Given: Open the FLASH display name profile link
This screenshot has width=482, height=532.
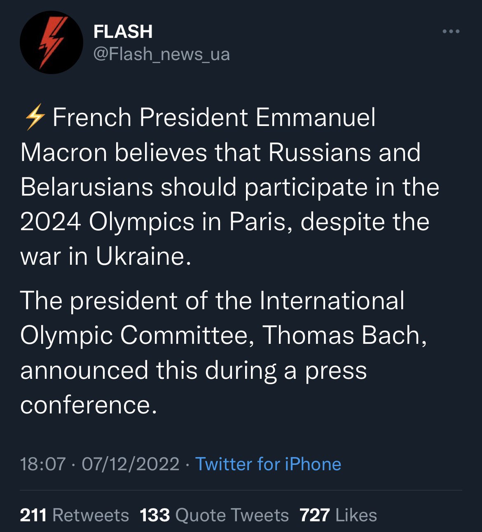Looking at the screenshot, I should [x=123, y=32].
